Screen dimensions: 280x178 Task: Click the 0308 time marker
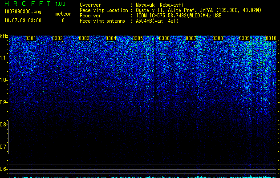218,38
